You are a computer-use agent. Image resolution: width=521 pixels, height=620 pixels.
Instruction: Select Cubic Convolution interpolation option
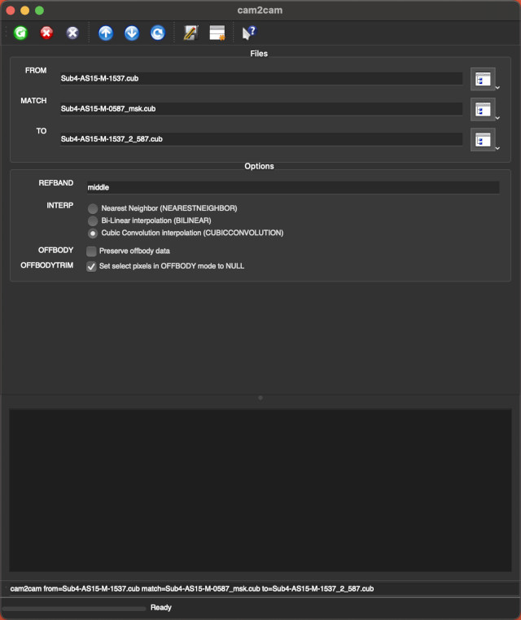point(93,233)
